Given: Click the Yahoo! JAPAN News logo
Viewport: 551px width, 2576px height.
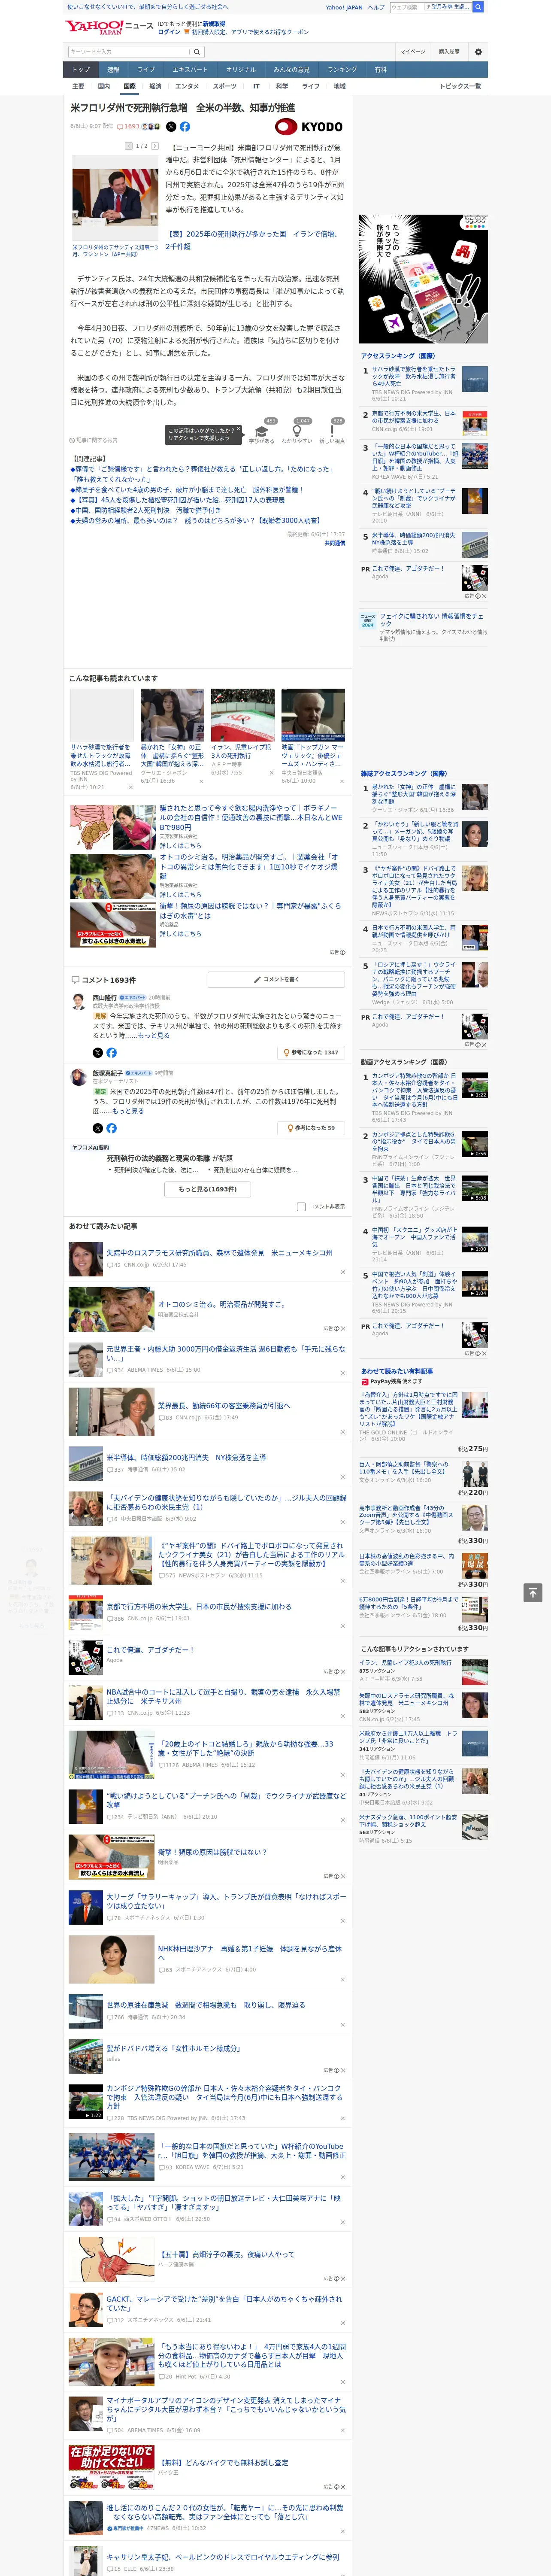Looking at the screenshot, I should (109, 27).
